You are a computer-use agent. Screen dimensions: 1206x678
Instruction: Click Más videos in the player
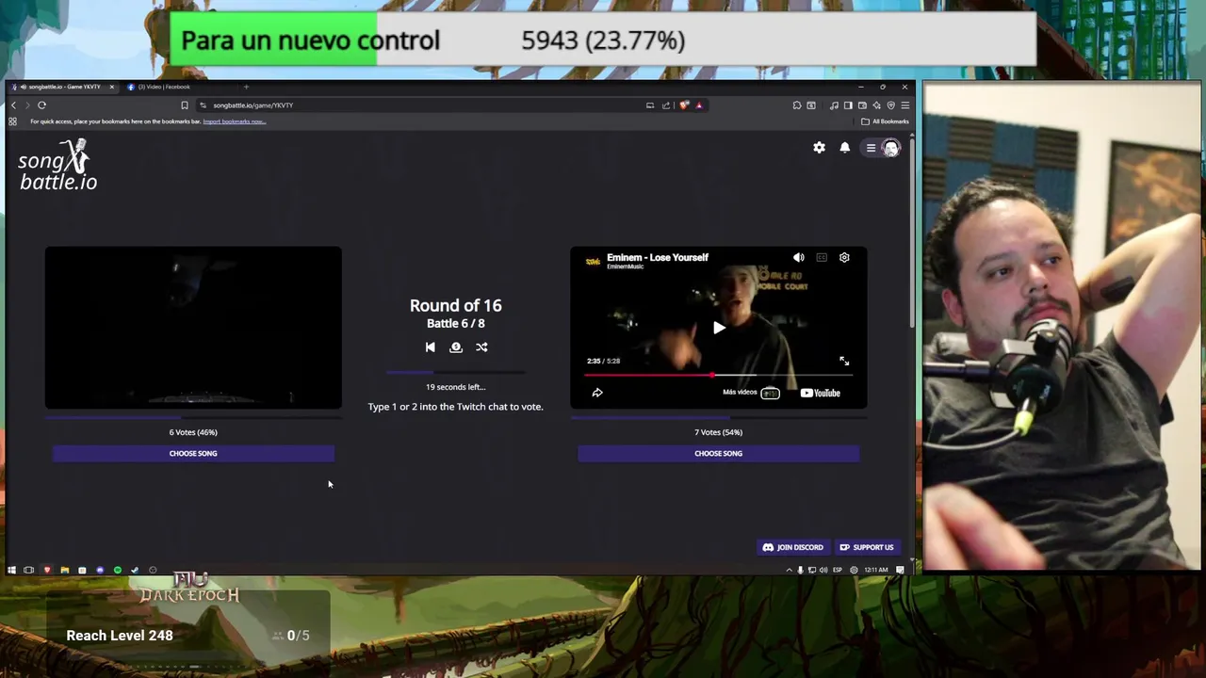coord(740,392)
